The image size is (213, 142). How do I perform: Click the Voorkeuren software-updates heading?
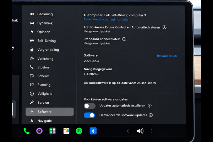tap(106, 99)
